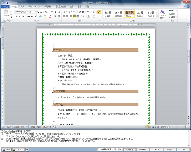
Task: Click the red font color icon
Action: (x=50, y=16)
